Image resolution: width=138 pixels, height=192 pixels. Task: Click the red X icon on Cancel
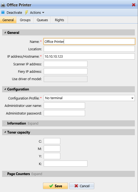tap(76, 186)
